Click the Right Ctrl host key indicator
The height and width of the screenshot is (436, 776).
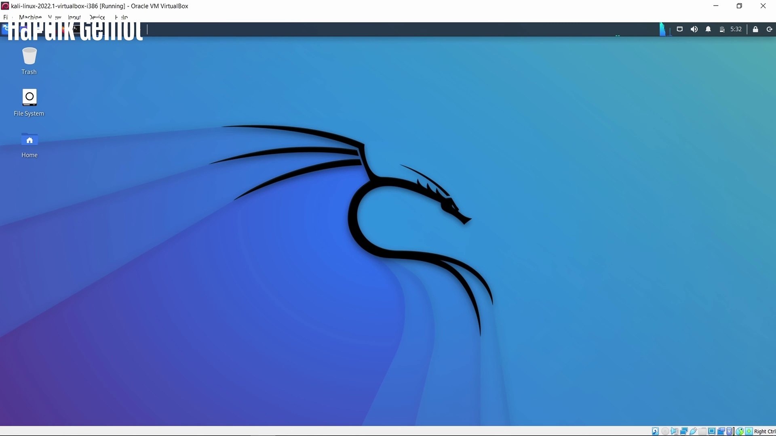click(764, 431)
